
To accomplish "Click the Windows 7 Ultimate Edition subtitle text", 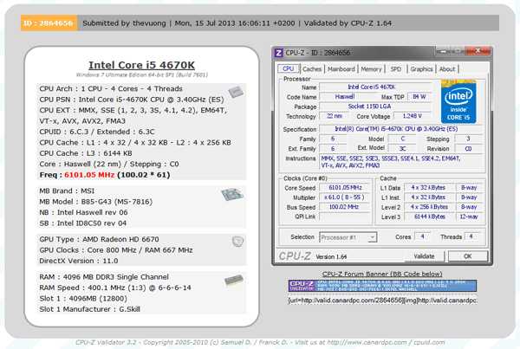I will pyautogui.click(x=141, y=74).
